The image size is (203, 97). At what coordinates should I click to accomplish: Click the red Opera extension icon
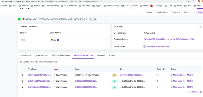[x=199, y=1]
